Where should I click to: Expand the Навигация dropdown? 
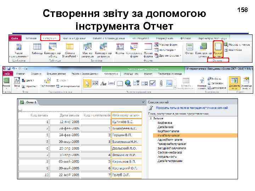point(165,50)
